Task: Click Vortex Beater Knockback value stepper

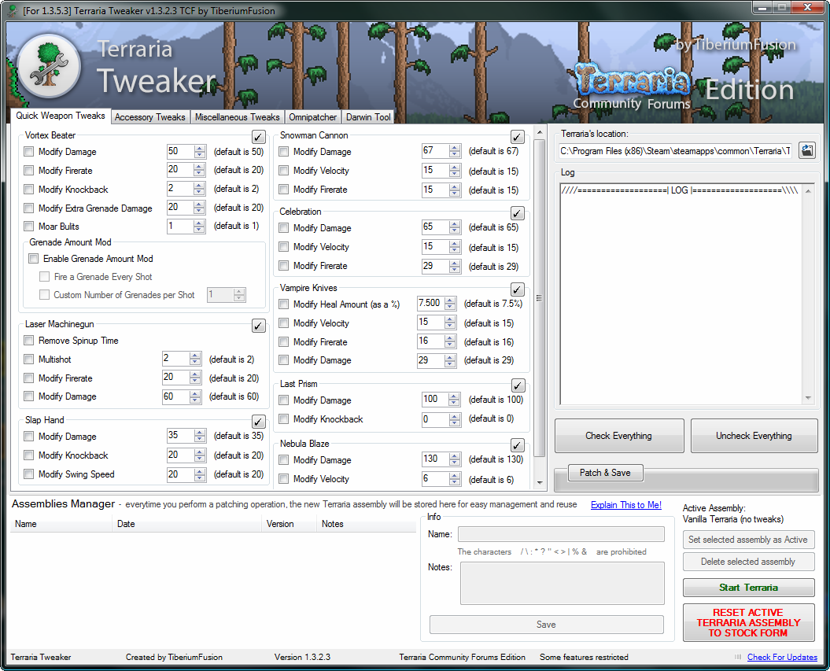Action: (200, 189)
